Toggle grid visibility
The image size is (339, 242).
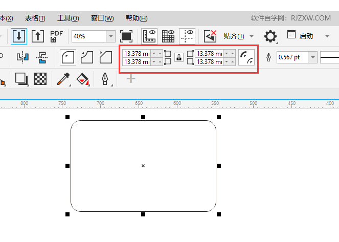(168, 36)
